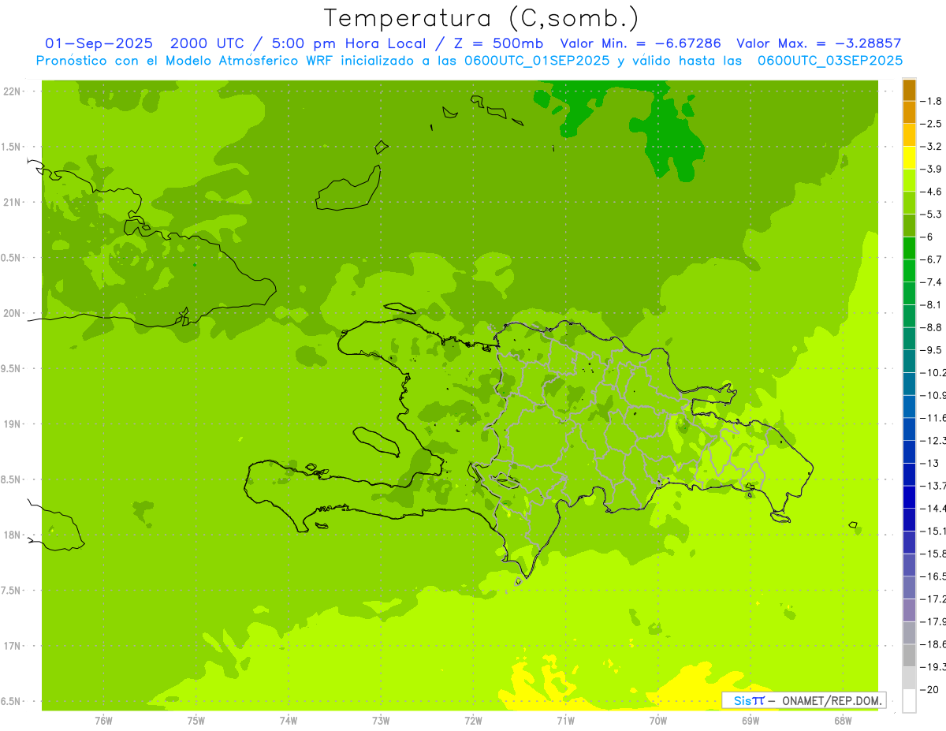Click the '0600UTC_01SEP2025' initialization timestamp
The image size is (946, 731).
click(x=537, y=61)
